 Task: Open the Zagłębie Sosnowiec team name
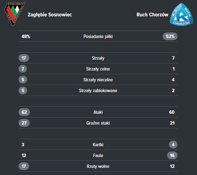(x=50, y=15)
